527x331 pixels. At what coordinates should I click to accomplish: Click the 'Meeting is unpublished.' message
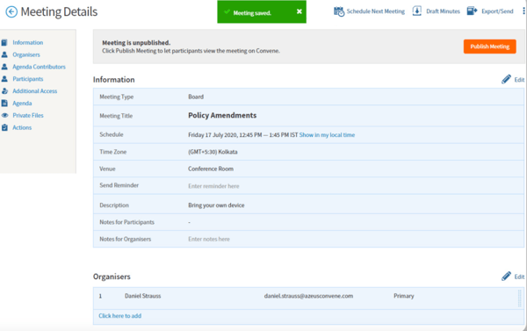pyautogui.click(x=136, y=43)
